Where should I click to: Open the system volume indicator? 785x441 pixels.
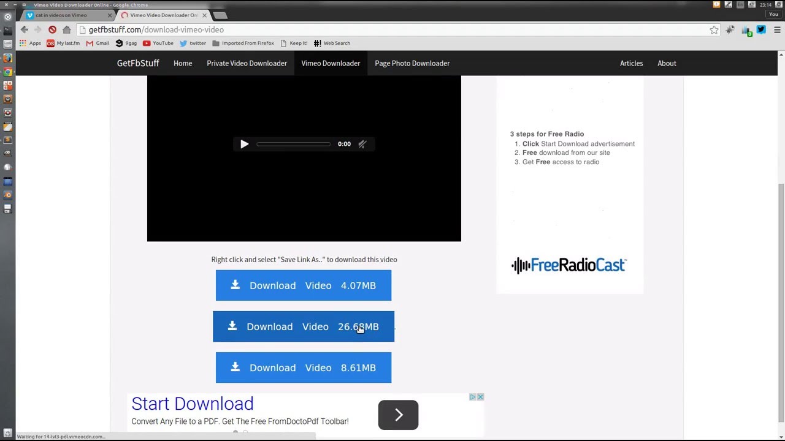752,4
